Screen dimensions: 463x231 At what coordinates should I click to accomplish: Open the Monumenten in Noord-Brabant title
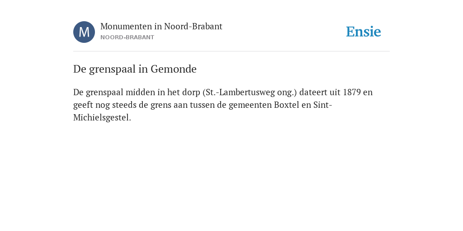161,27
